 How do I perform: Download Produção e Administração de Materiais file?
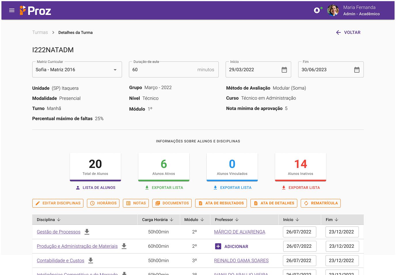coord(124,246)
